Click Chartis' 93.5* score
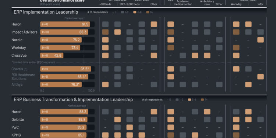This screenshot has height=138, width=276. click(85, 69)
